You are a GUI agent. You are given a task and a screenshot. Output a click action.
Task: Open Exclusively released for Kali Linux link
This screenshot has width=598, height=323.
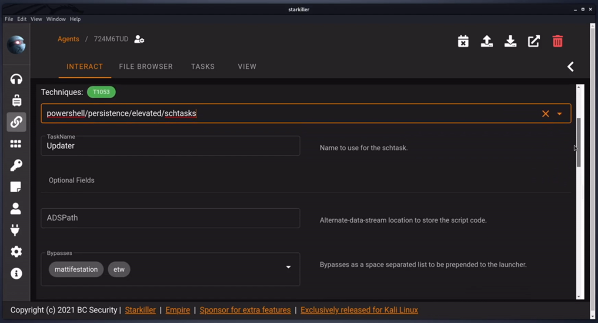pyautogui.click(x=359, y=310)
